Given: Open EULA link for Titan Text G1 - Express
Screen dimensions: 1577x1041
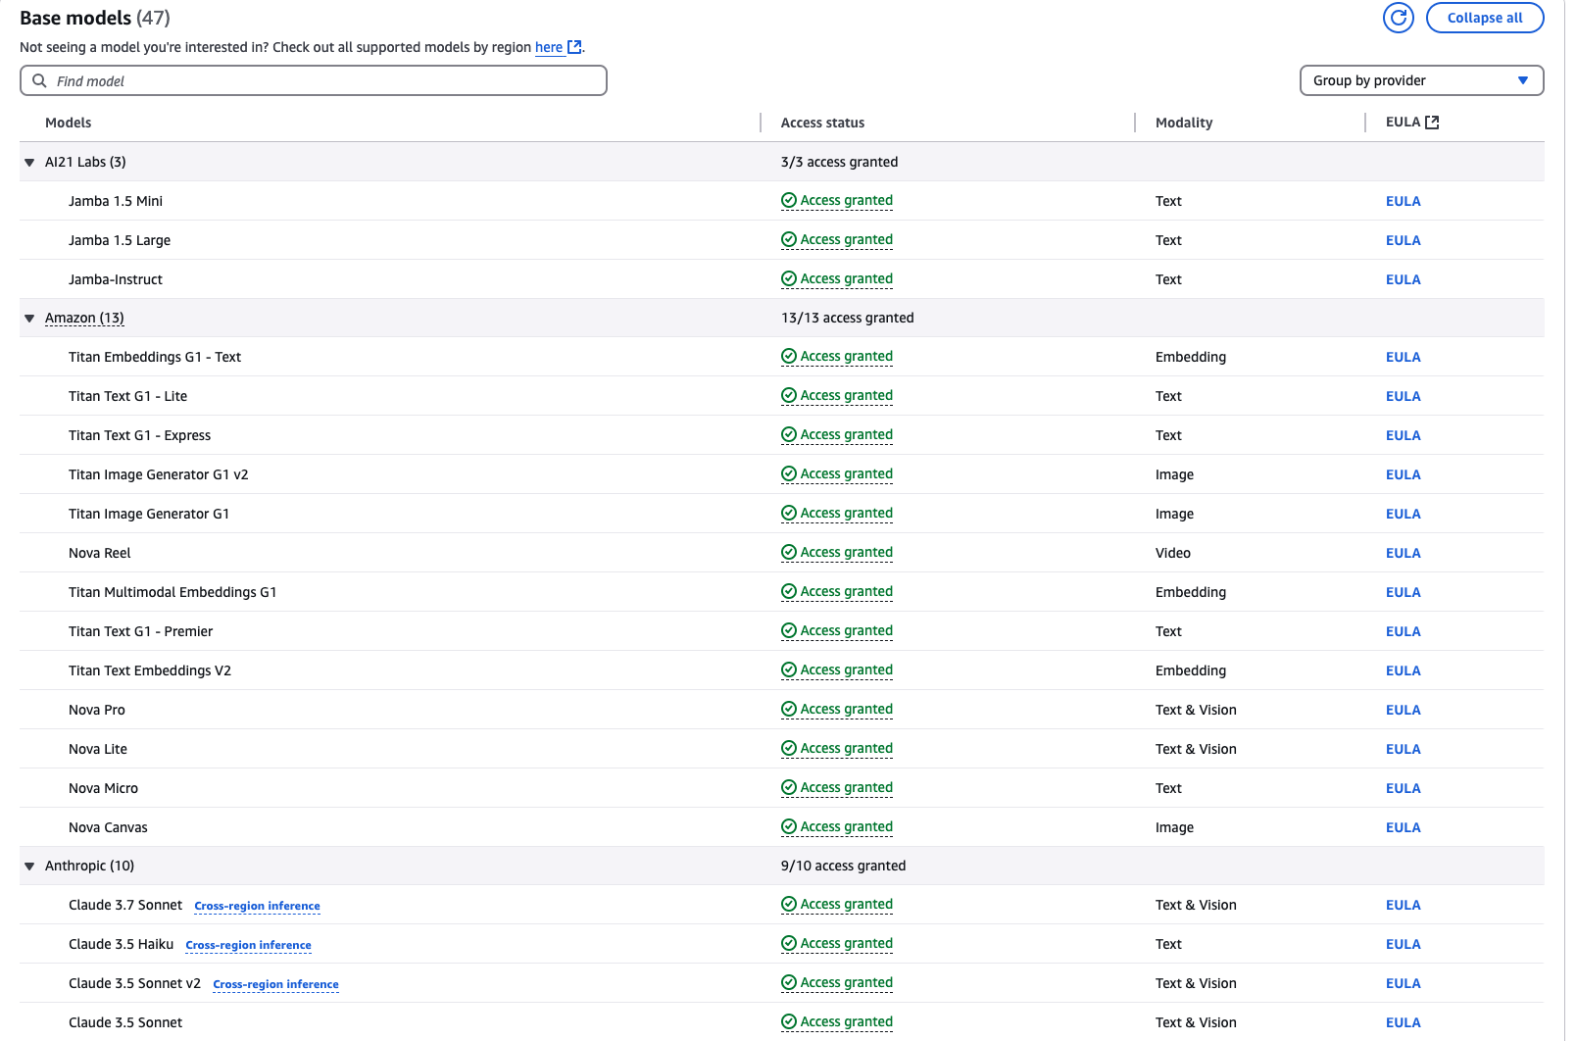Looking at the screenshot, I should tap(1403, 435).
